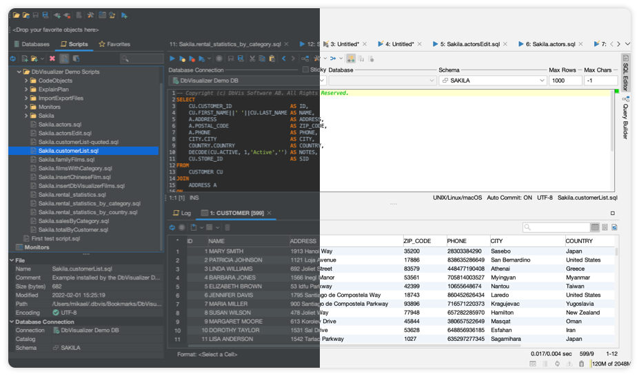Switch to the Log tab
639x376 pixels.
[182, 213]
